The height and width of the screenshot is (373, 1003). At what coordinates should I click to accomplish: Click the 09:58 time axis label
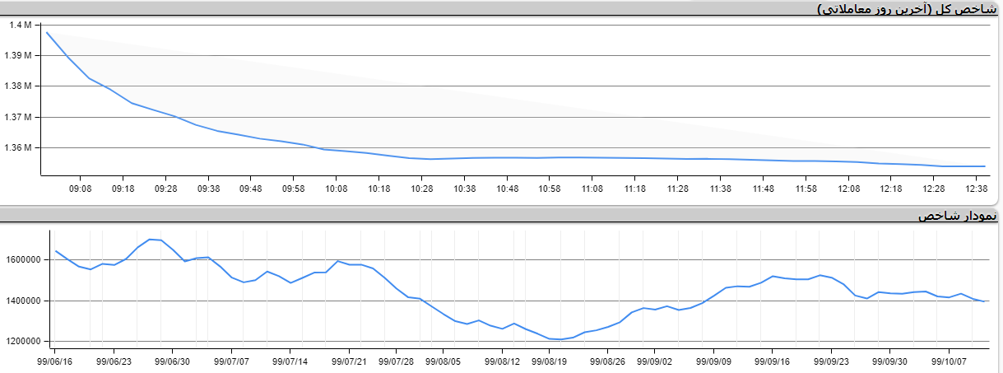(294, 189)
